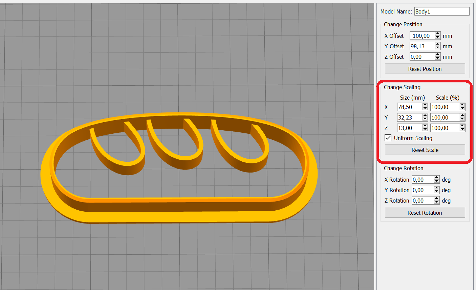Viewport: 476px width, 290px height.
Task: Click the X Offset value field
Action: (422, 36)
